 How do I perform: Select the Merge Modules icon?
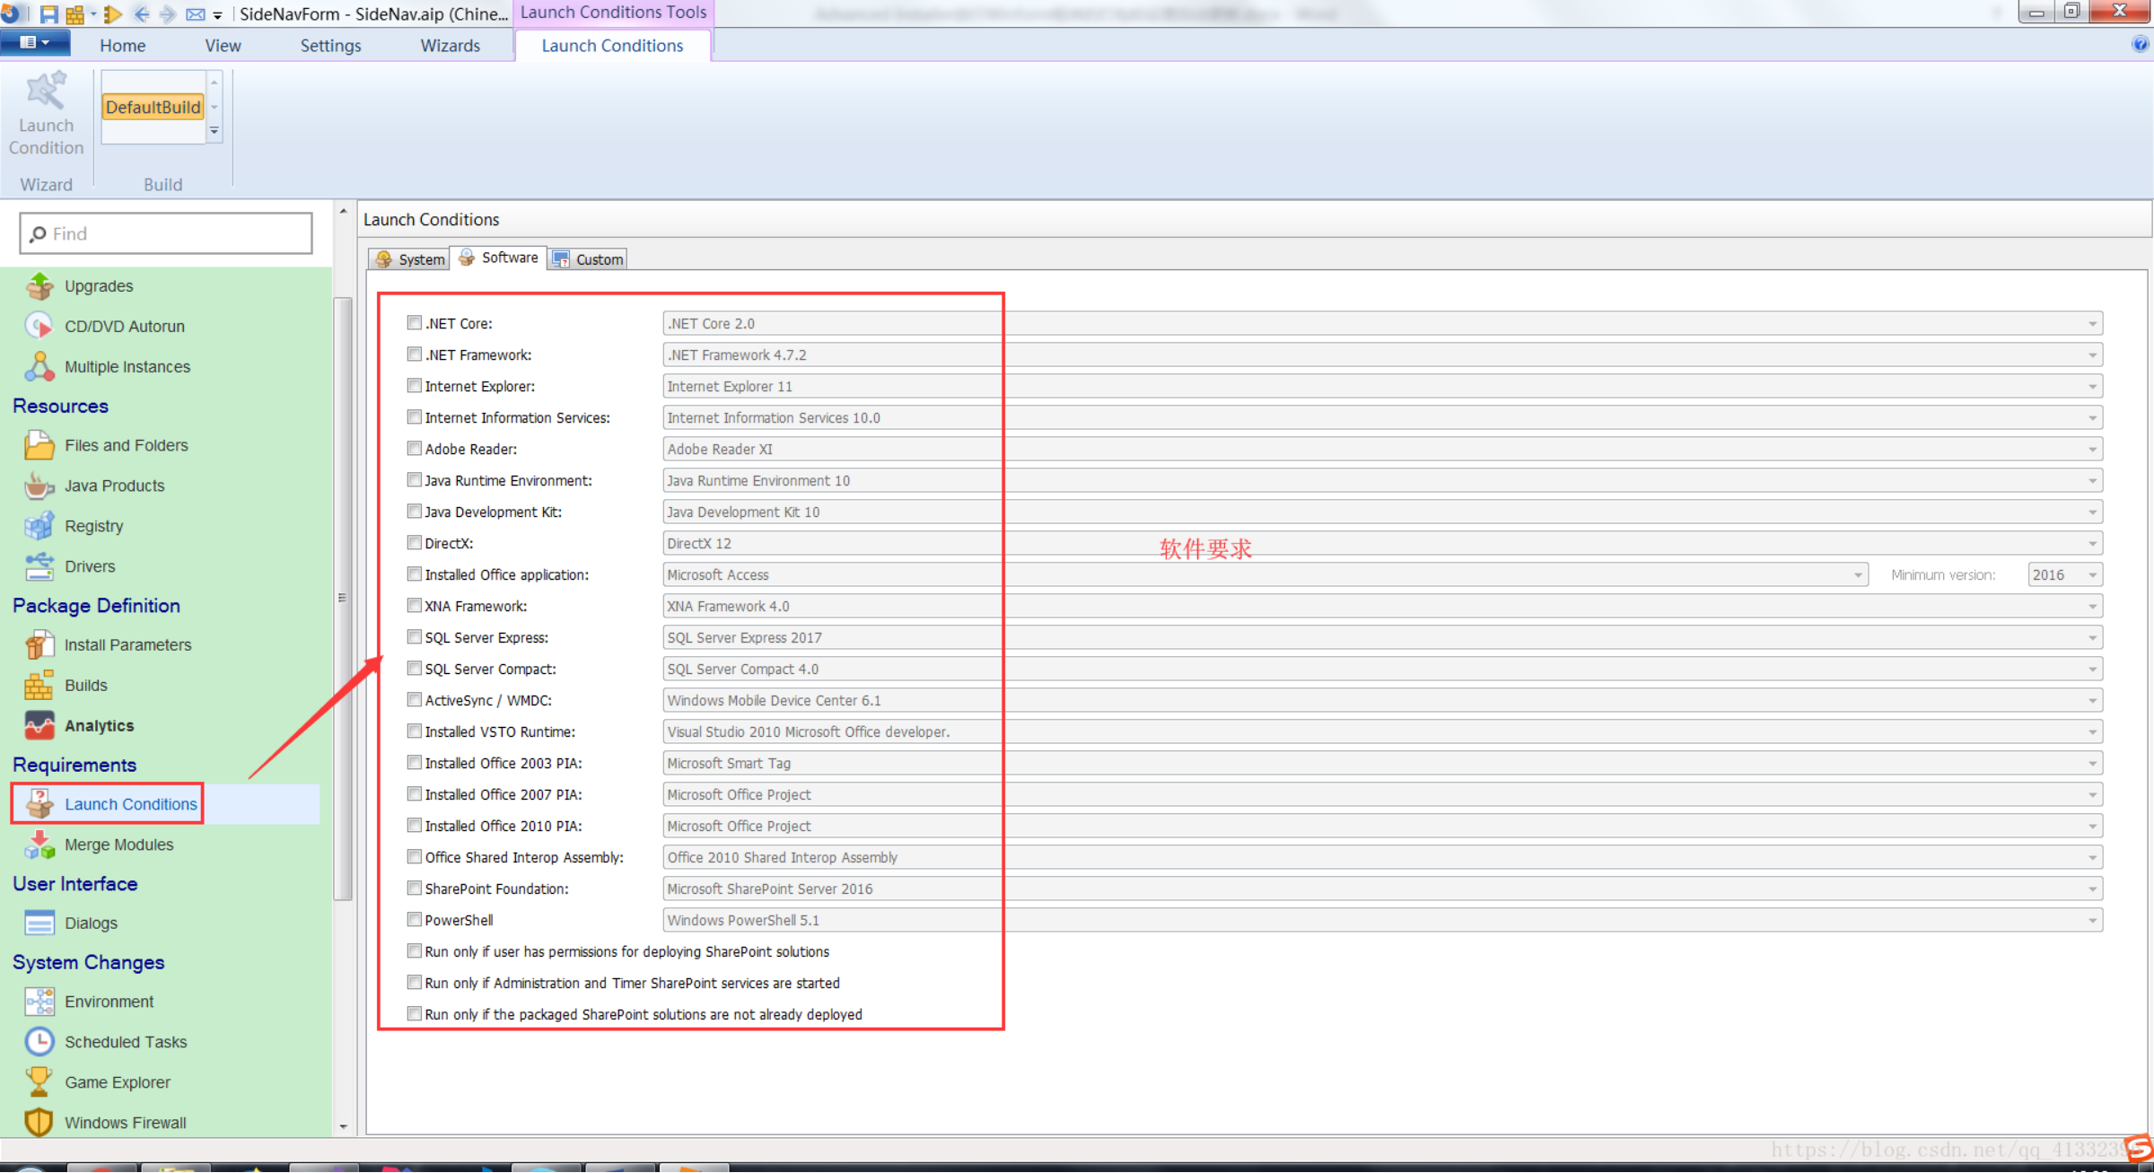point(39,845)
